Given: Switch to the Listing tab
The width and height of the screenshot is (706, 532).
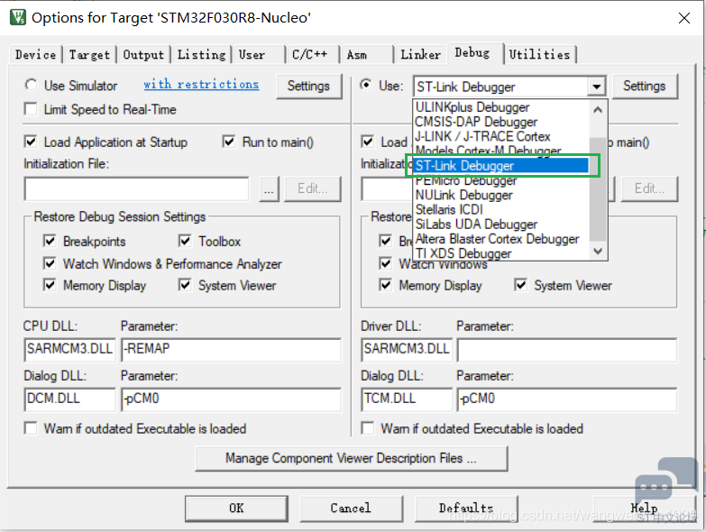Looking at the screenshot, I should pyautogui.click(x=201, y=54).
